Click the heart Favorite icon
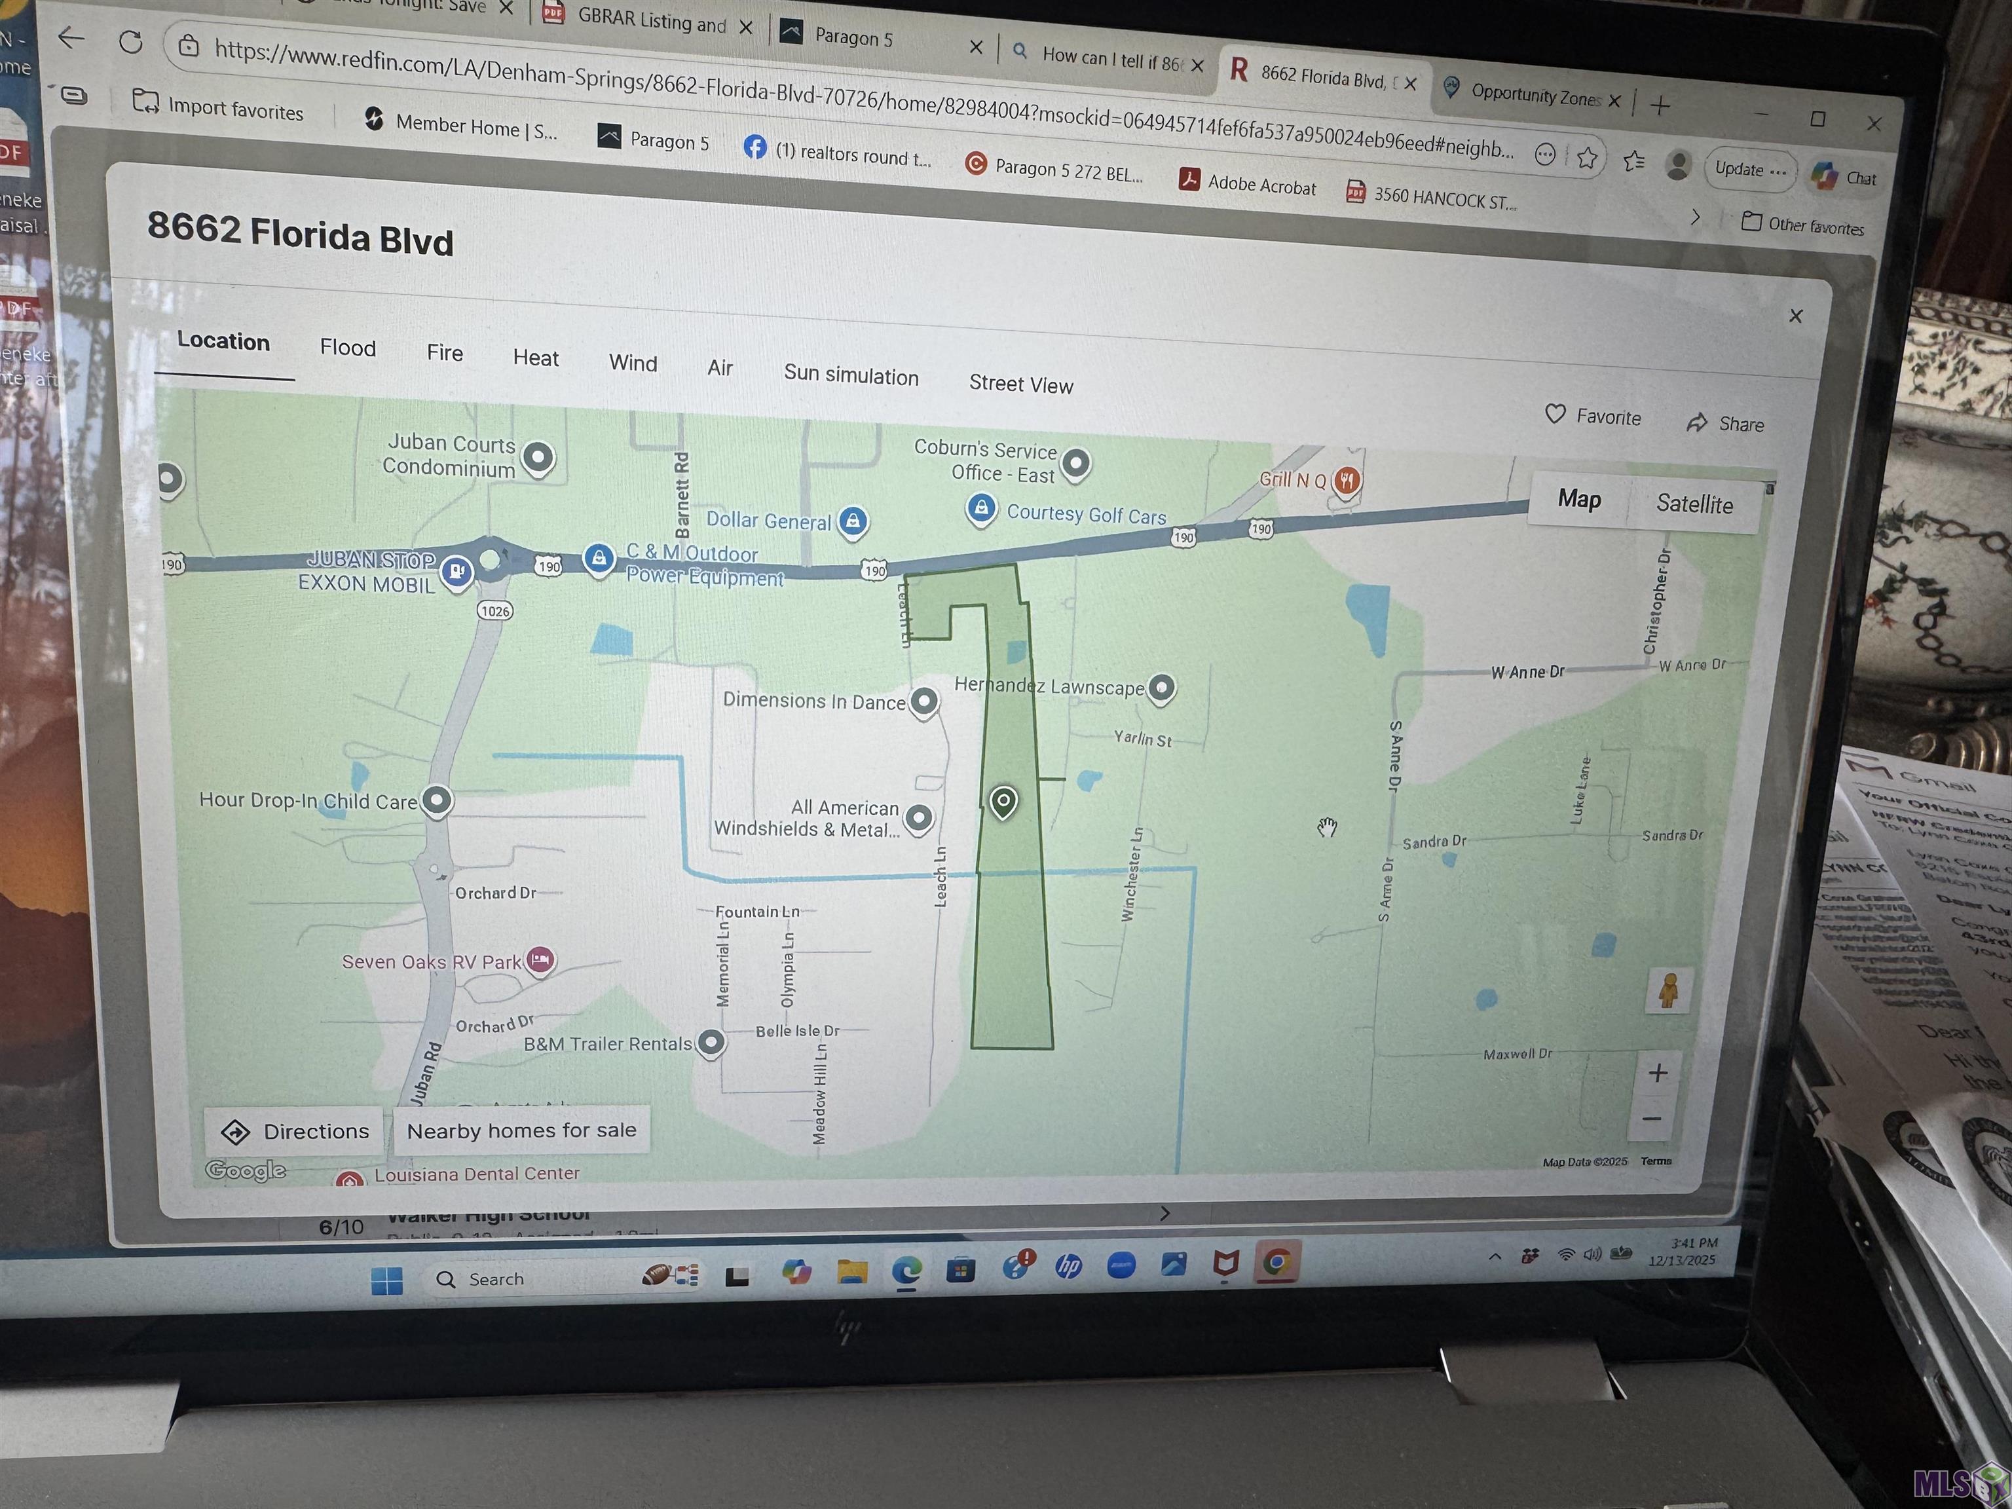This screenshot has width=2012, height=1509. 1556,414
